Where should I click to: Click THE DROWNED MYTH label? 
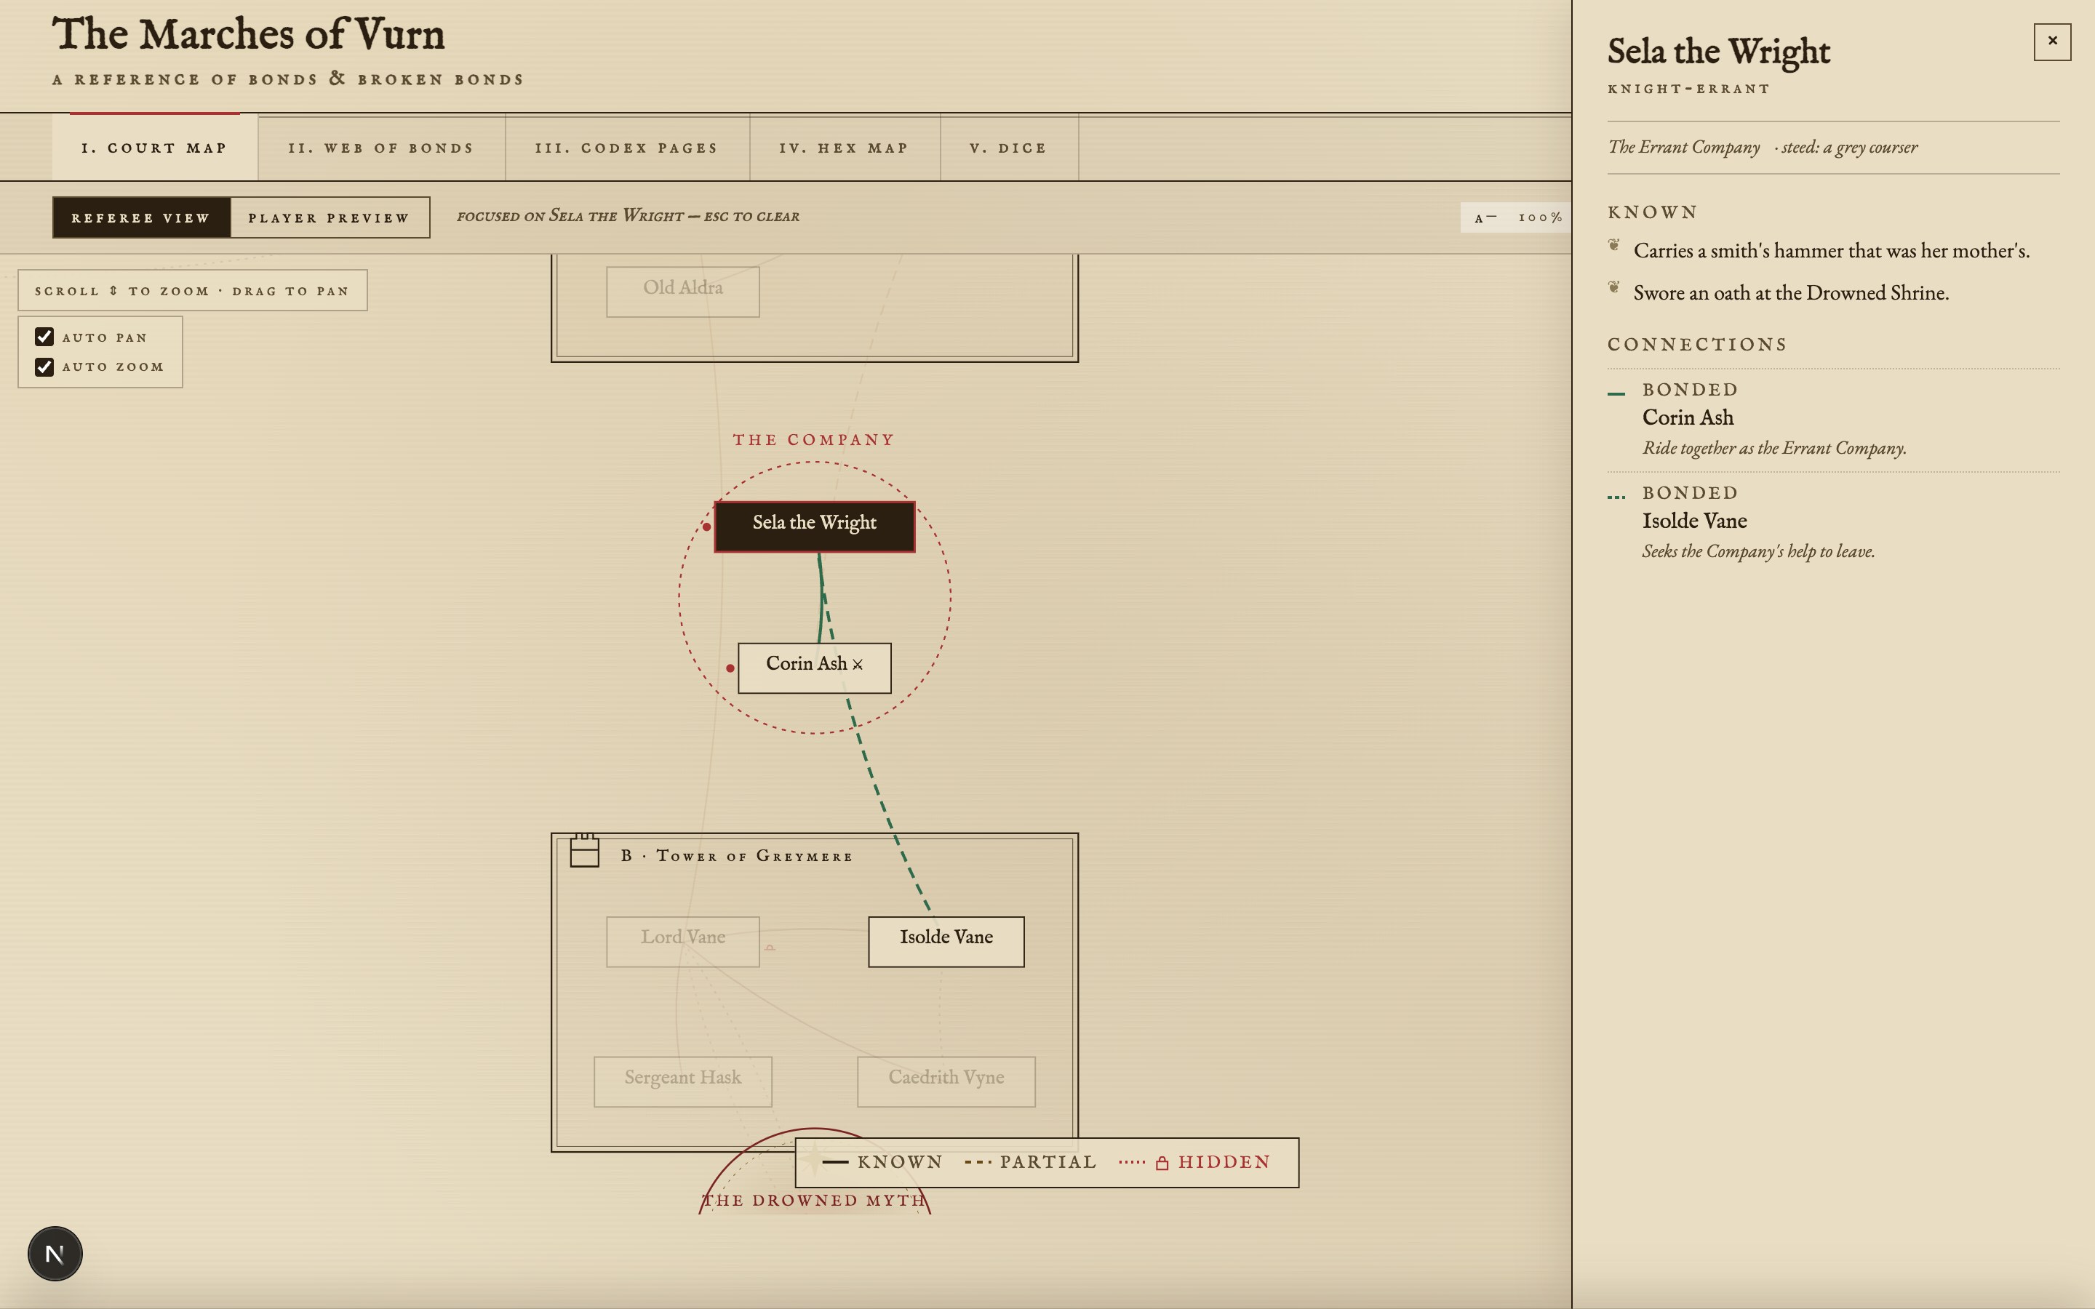click(814, 1200)
